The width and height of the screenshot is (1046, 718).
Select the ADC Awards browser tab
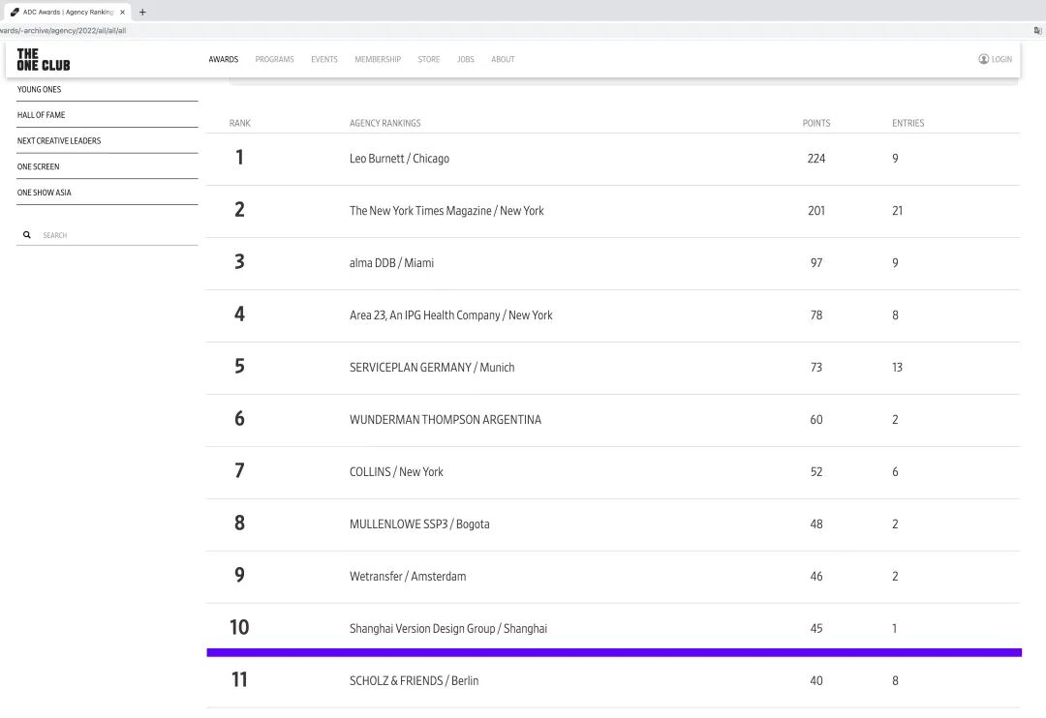tap(66, 12)
